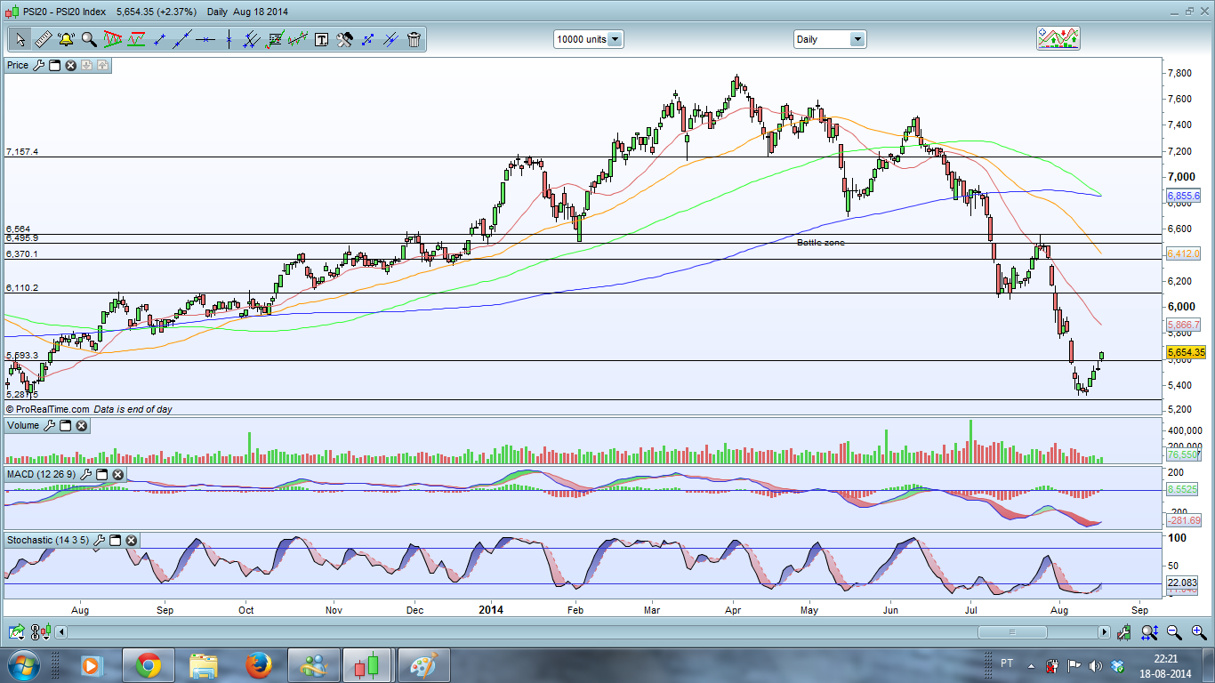Open Price panel wrench settings
This screenshot has width=1215, height=683.
[38, 65]
